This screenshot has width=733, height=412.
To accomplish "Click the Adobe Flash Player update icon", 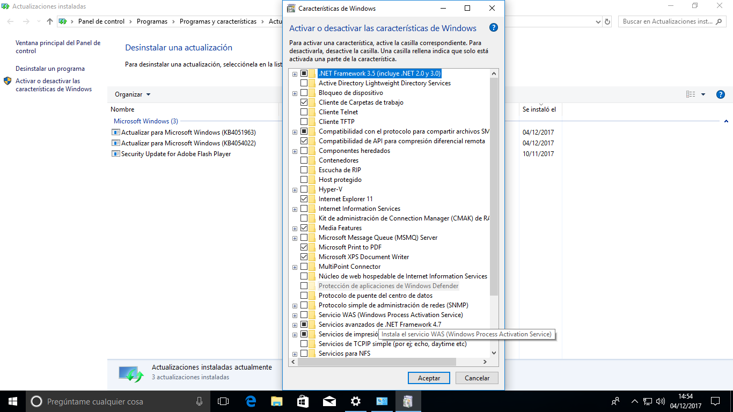I will pyautogui.click(x=115, y=153).
